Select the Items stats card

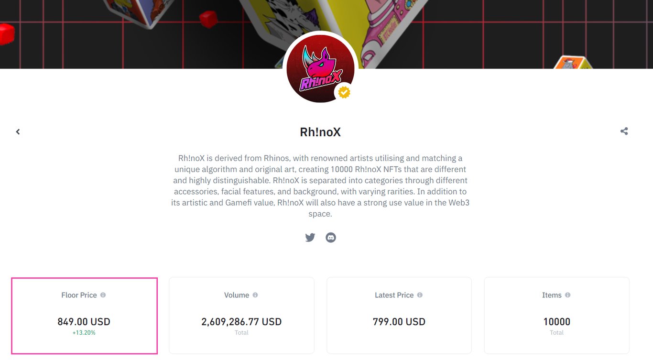557,316
